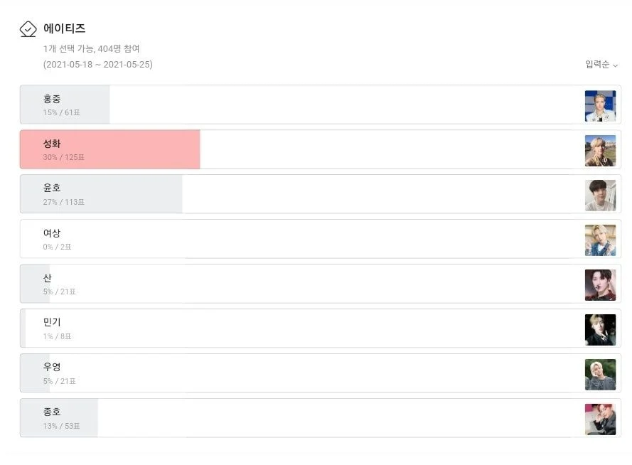The height and width of the screenshot is (465, 632).
Task: Open 우영's thumbnail photo
Action: coord(600,374)
